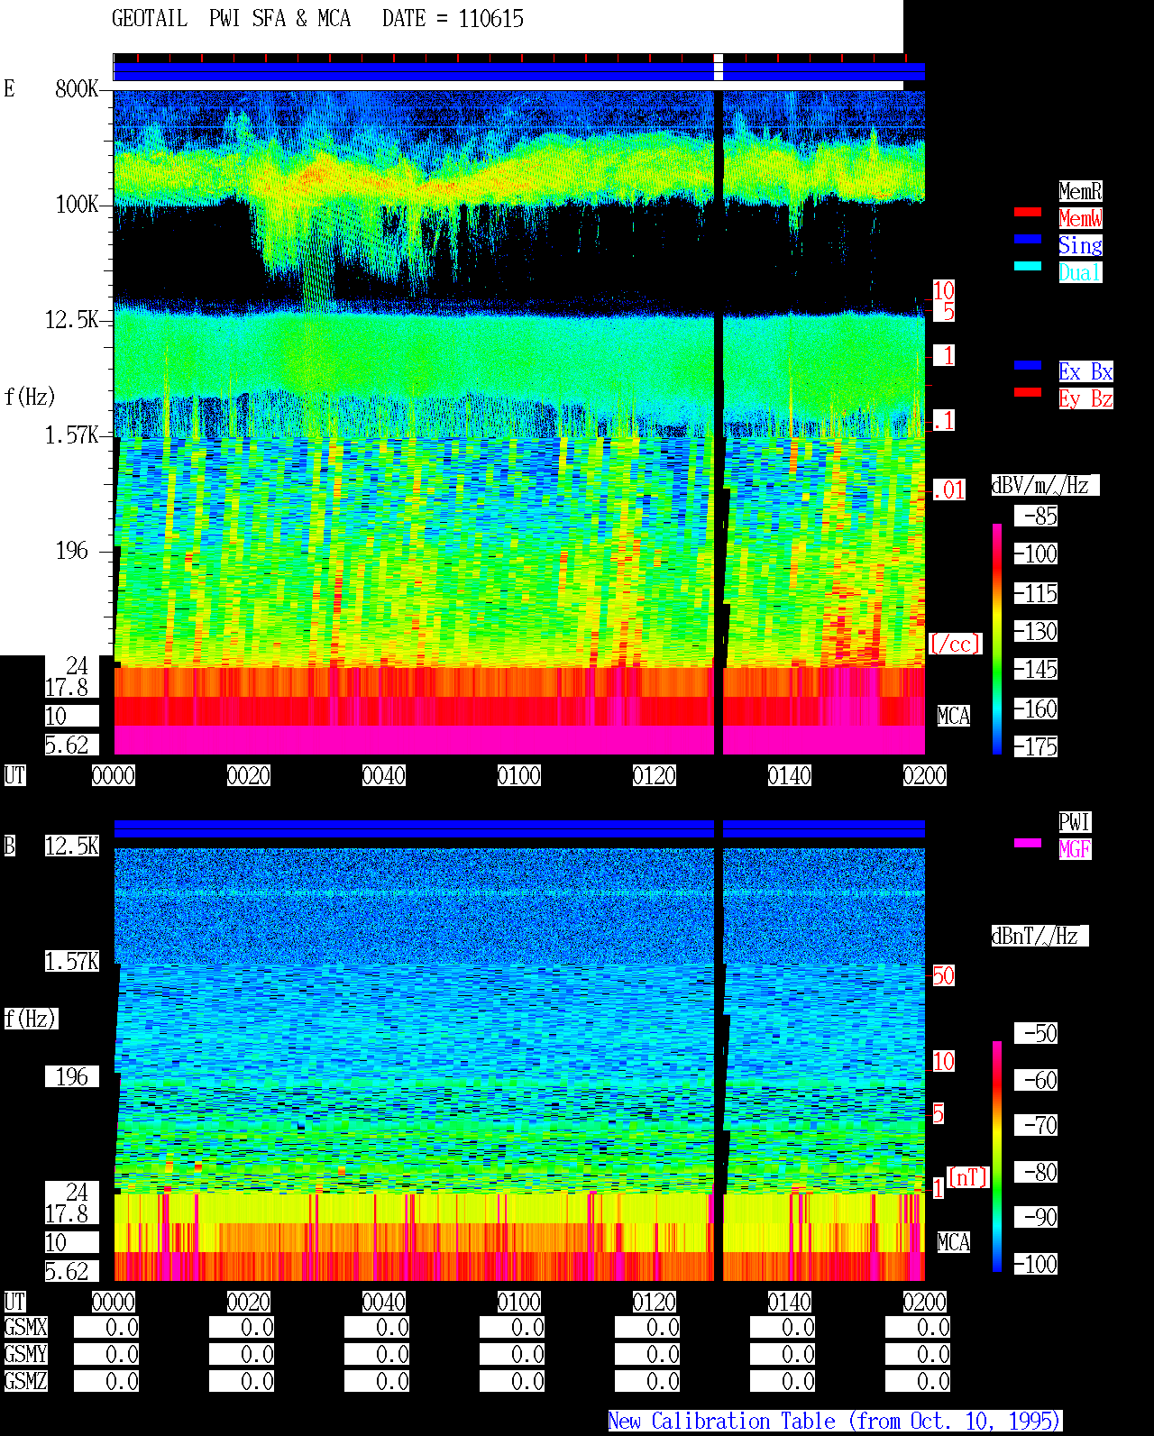1154x1436 pixels.
Task: Click the GSMX value under 0000
Action: pos(106,1327)
